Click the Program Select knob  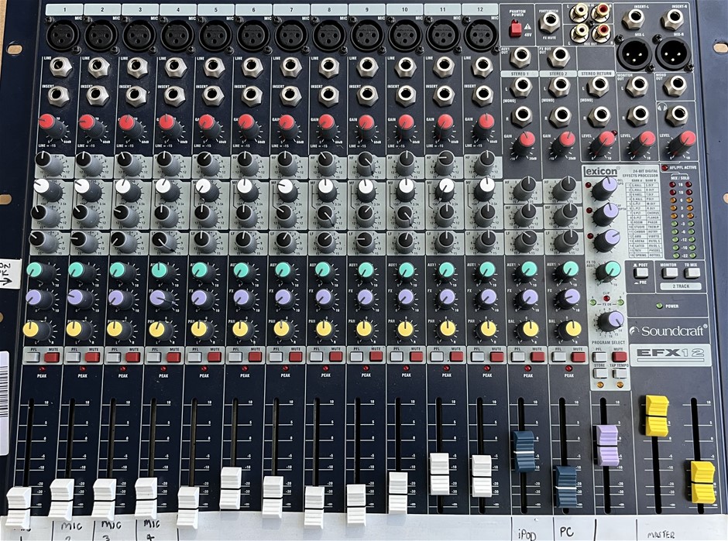pyautogui.click(x=610, y=320)
